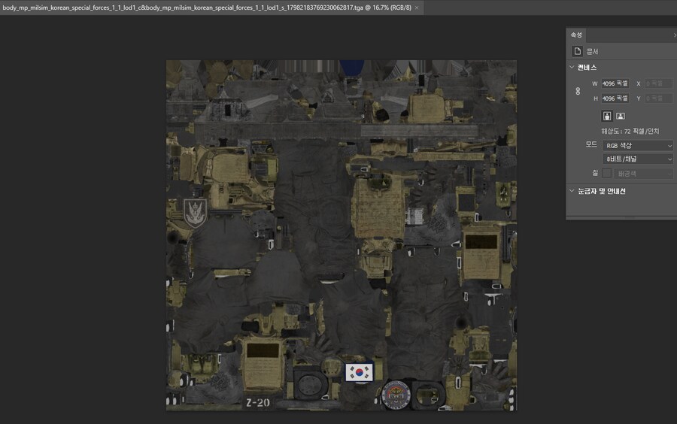Open the RGB 색상 mode dropdown
This screenshot has width=677, height=424.
coord(638,145)
